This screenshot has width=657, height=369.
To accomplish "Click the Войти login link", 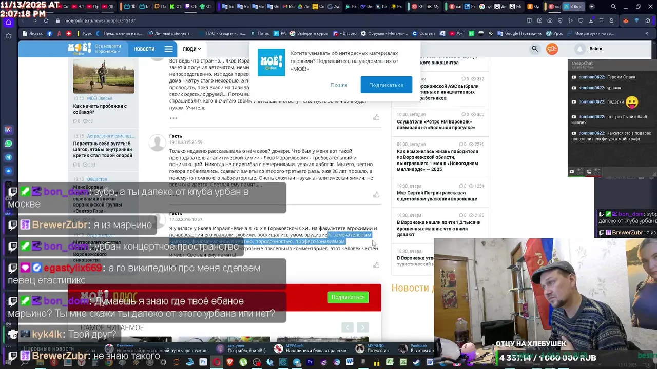I will (x=596, y=49).
